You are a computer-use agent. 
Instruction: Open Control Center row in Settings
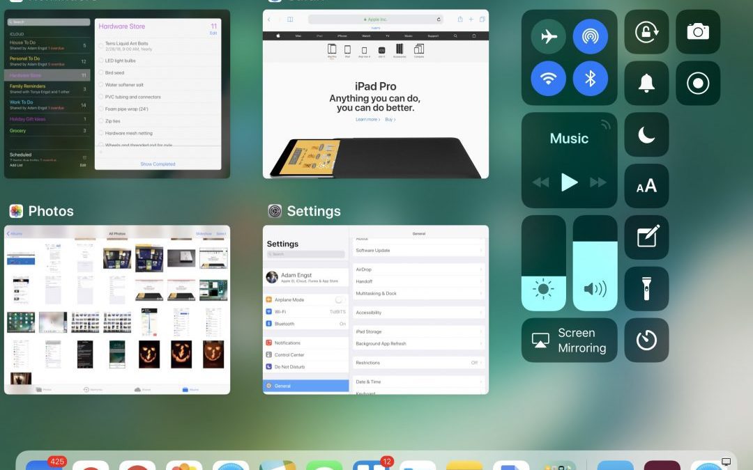click(306, 355)
